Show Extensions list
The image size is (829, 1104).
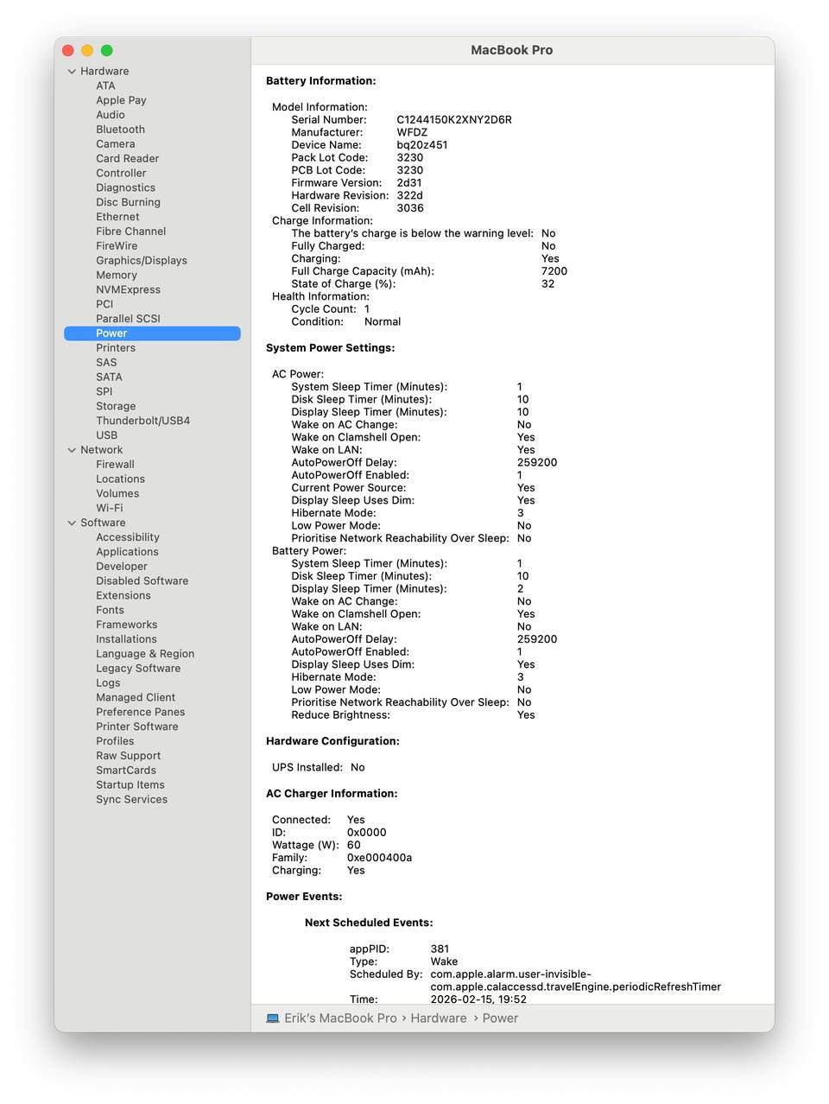(123, 596)
